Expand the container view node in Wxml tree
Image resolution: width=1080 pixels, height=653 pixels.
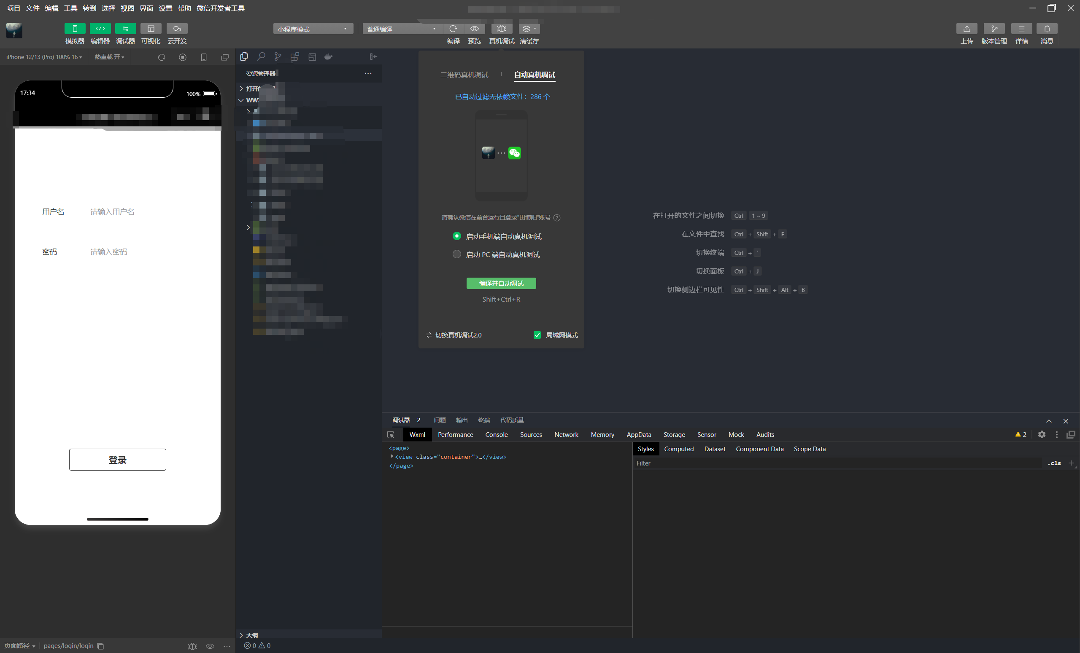coord(392,457)
